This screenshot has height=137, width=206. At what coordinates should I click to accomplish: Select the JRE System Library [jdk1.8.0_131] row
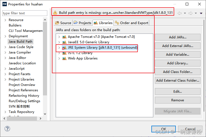pos(100,48)
